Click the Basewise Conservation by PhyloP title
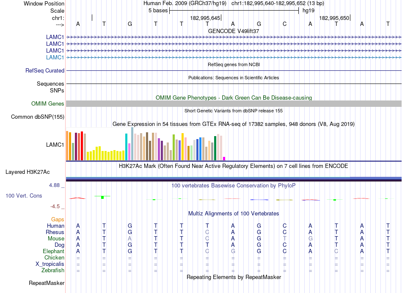The width and height of the screenshot is (402, 293). point(234,185)
